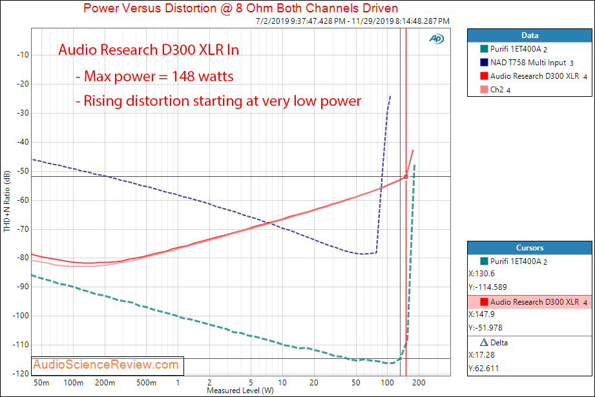Select NAD T758 Multi Input legend entry

[x=532, y=63]
